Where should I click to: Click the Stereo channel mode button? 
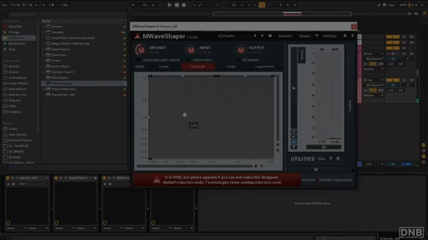coord(302,55)
